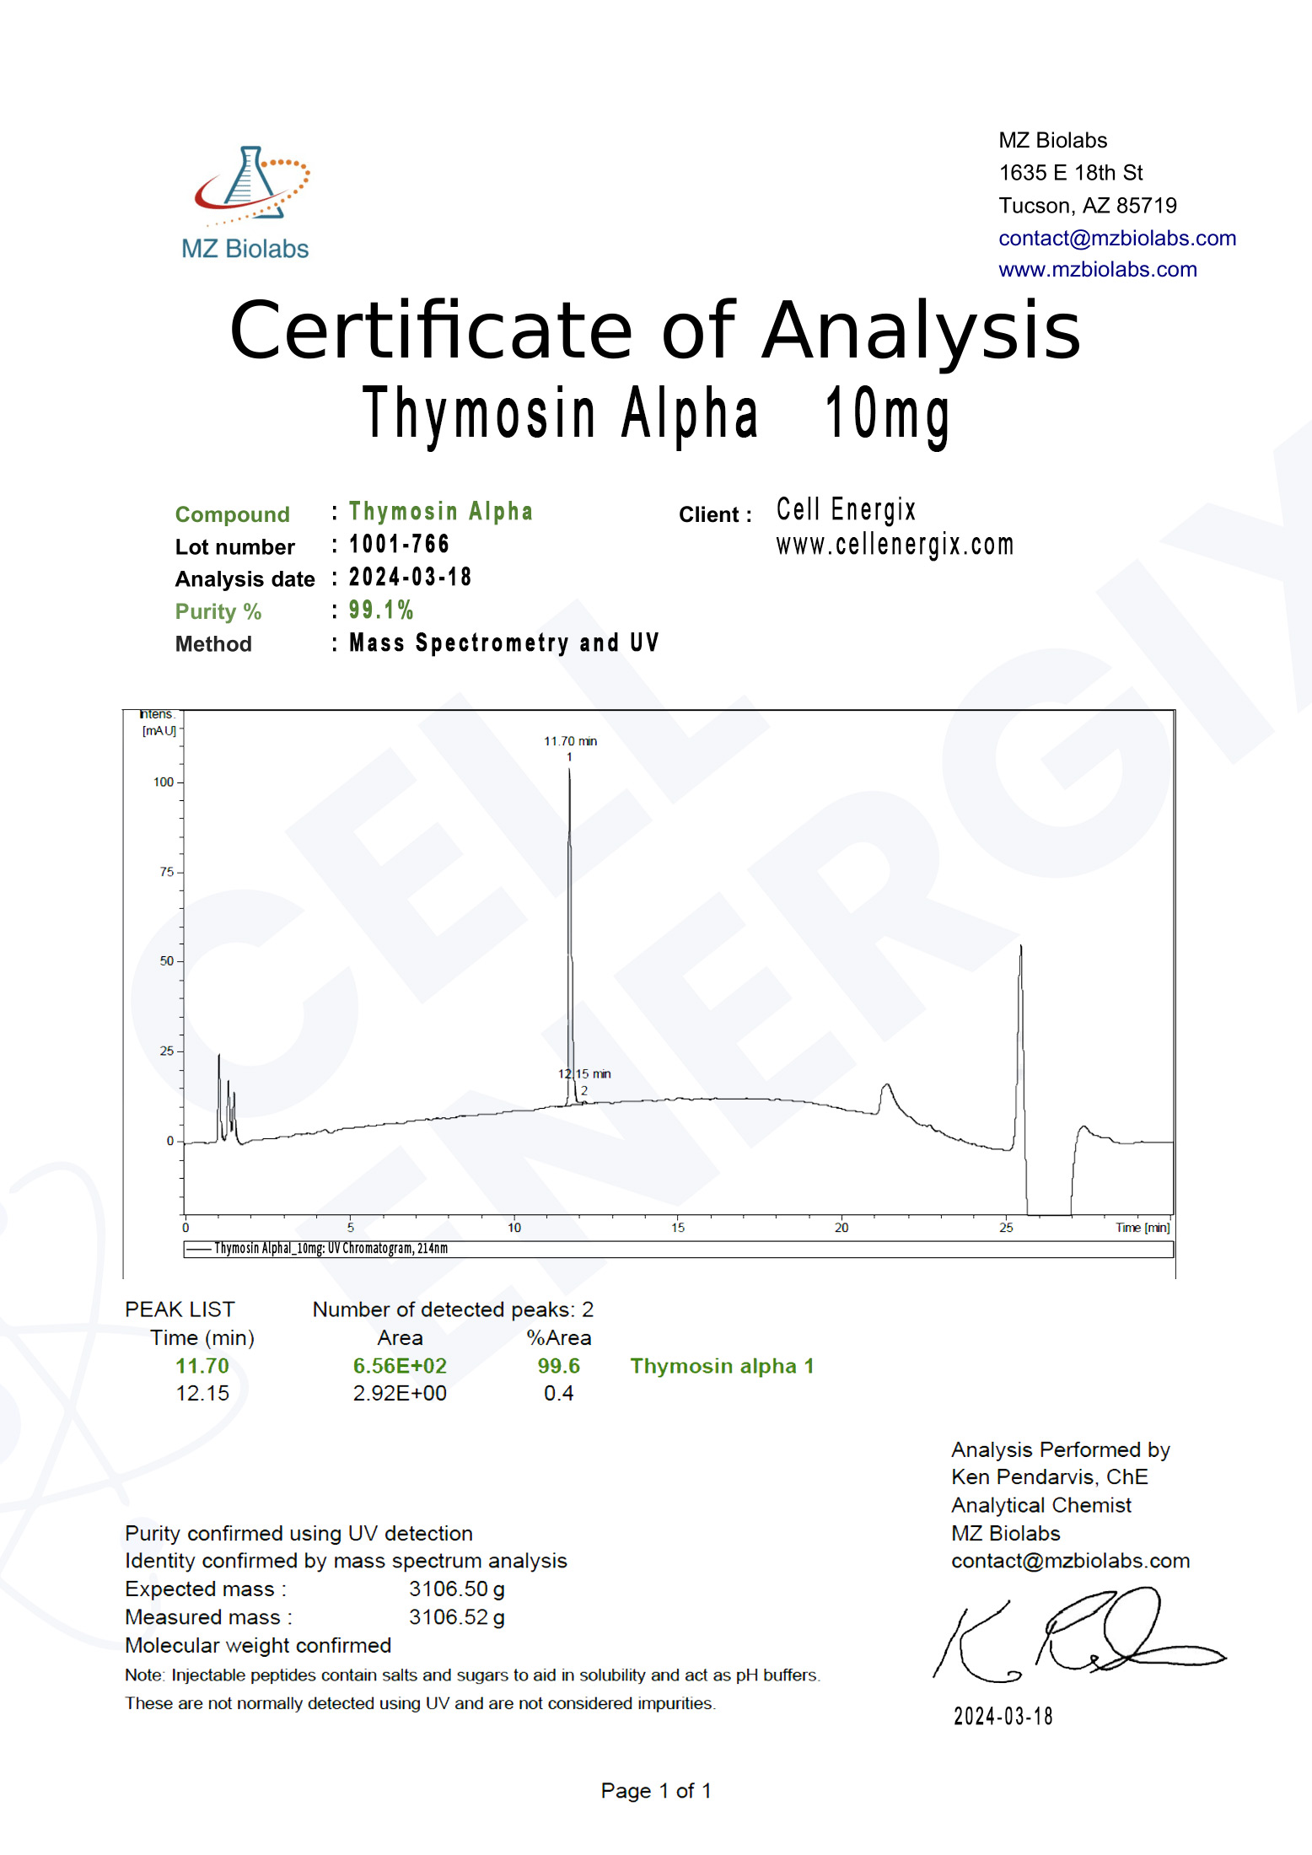Select peak time '11.70' in the peak list
Screen dimensions: 1312x1855
(202, 1366)
